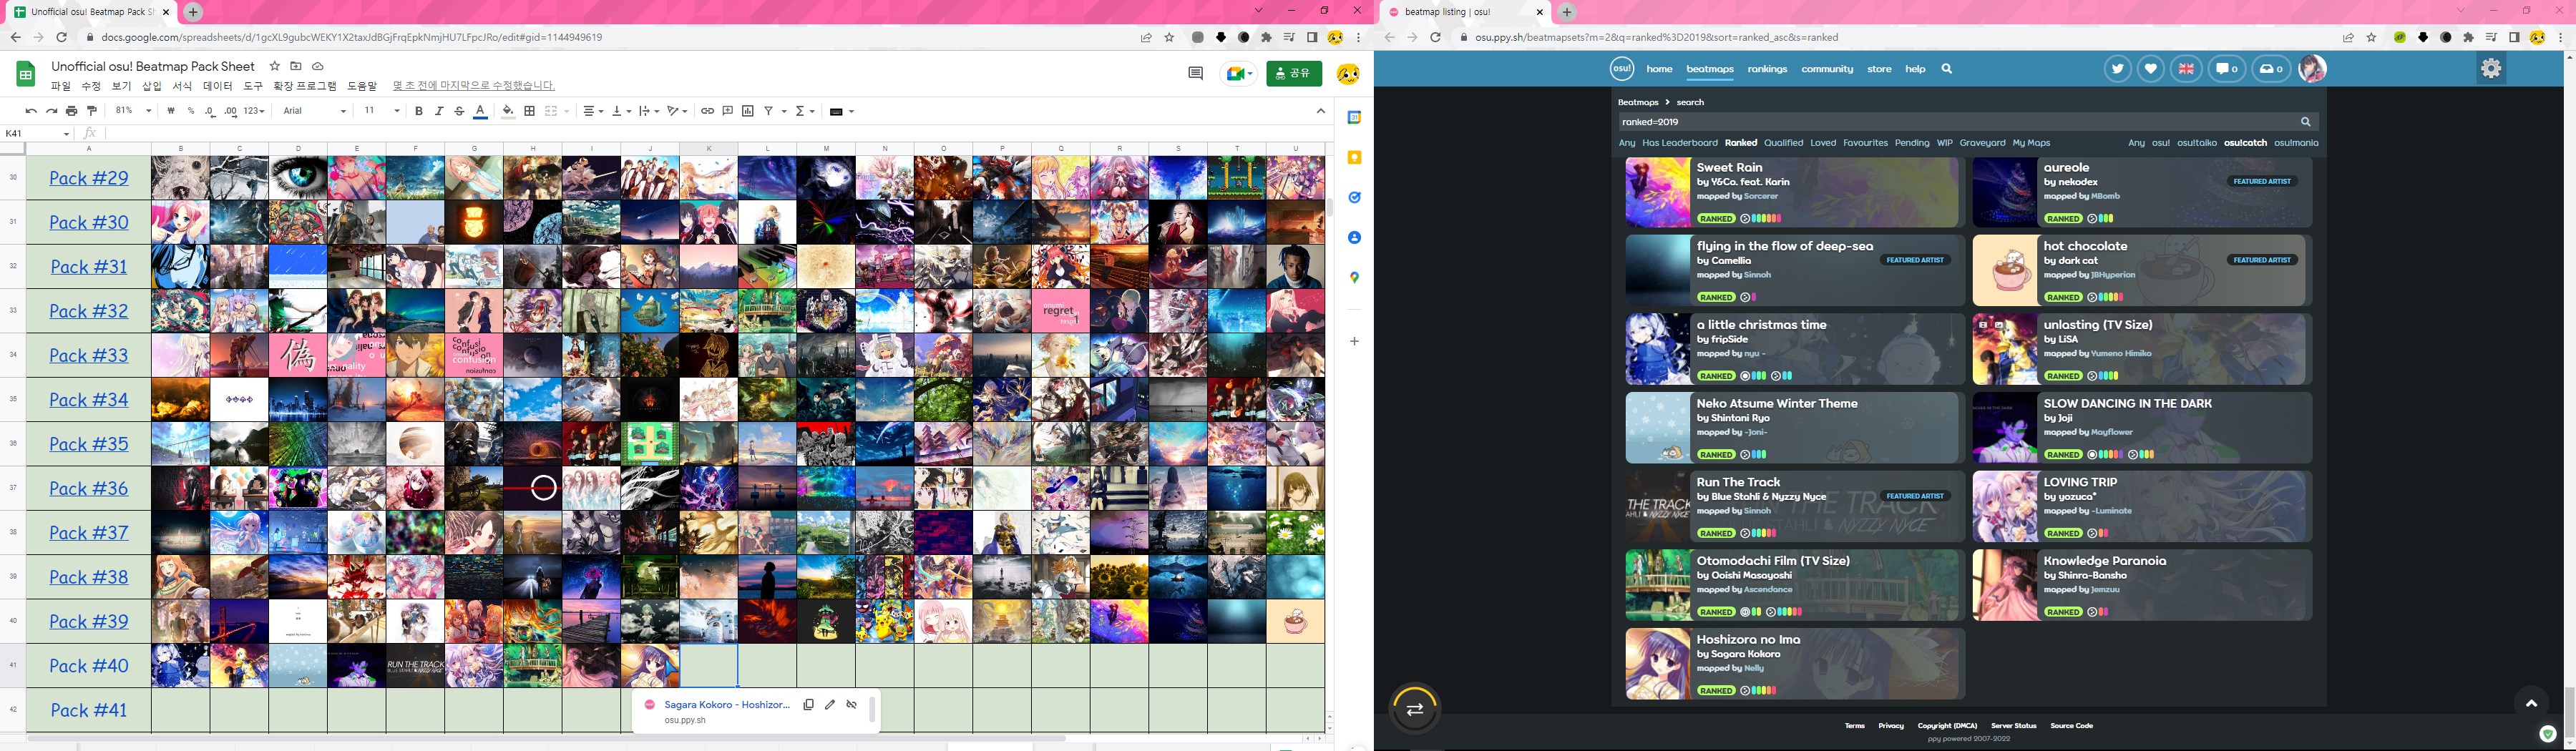Change language via UK flag button
2576x751 pixels.
click(2186, 69)
